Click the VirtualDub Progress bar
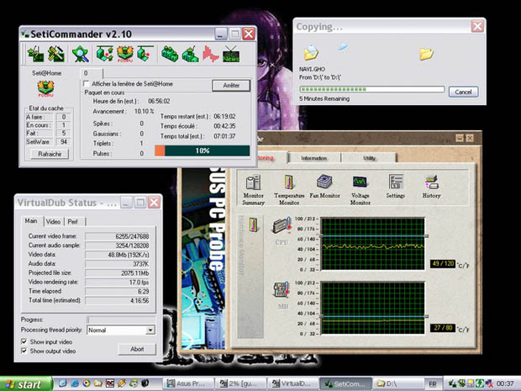 (121, 320)
